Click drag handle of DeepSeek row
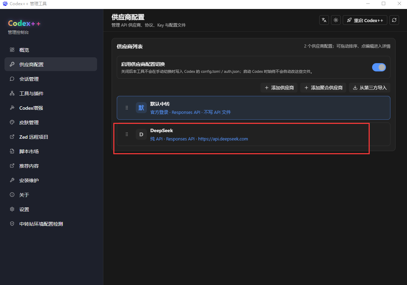 pos(127,134)
